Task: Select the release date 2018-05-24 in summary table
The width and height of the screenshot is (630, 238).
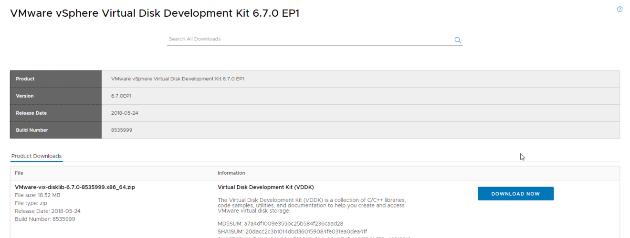Action: [125, 113]
